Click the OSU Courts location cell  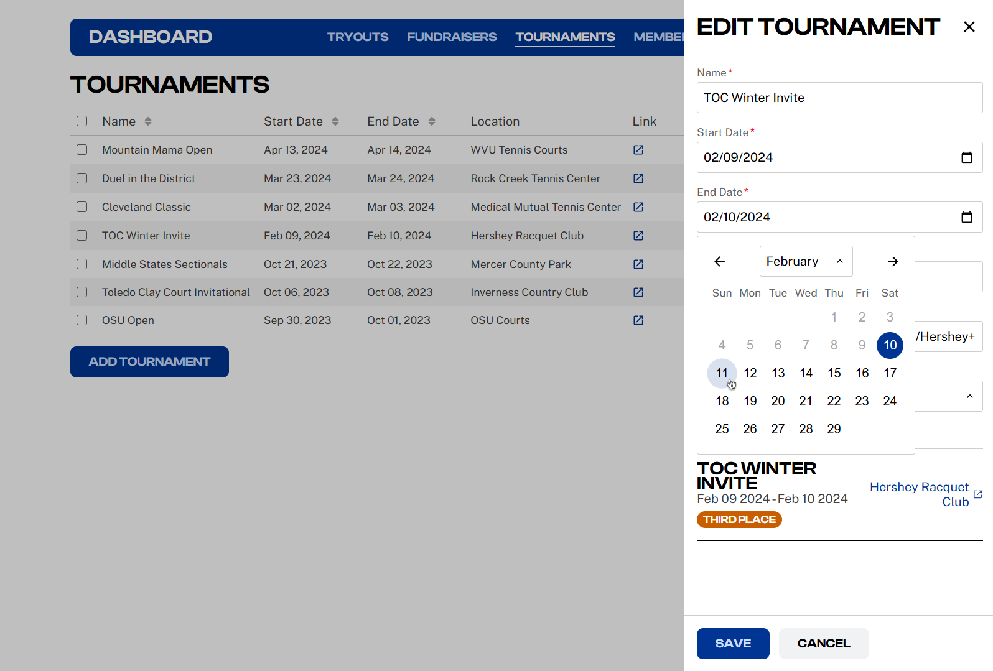coord(500,320)
